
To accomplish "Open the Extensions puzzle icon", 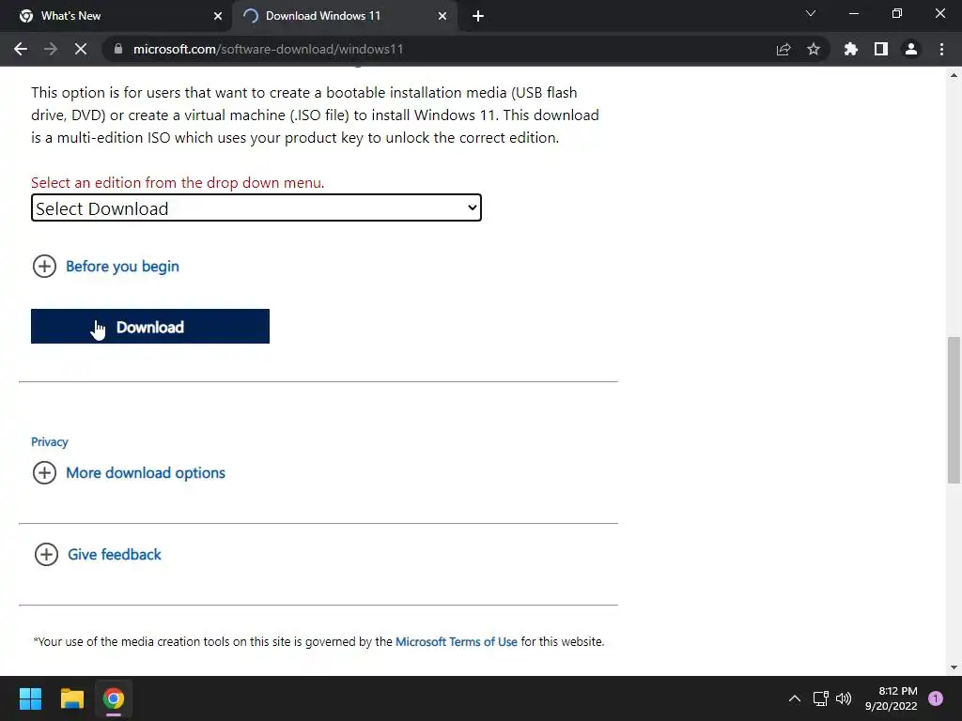I will 851,49.
